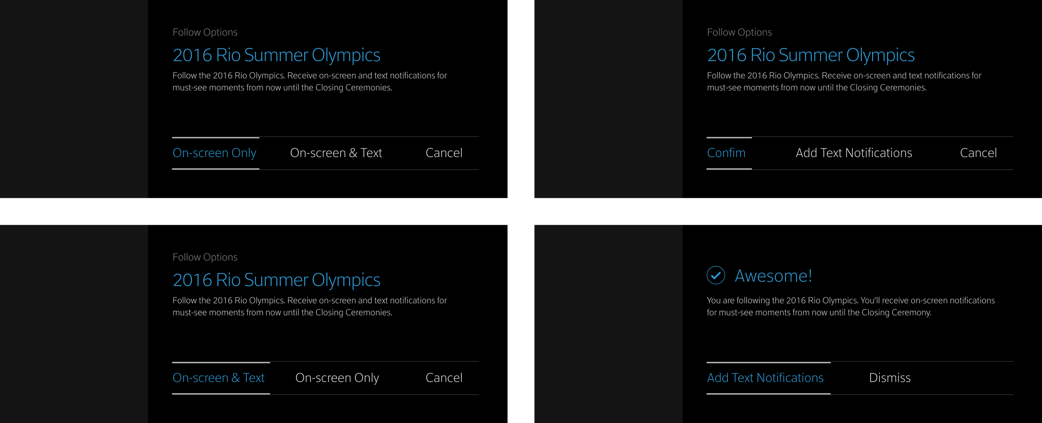Click the top-left panel 'Follow the 2016 Rio Olympics' description

pyautogui.click(x=310, y=82)
